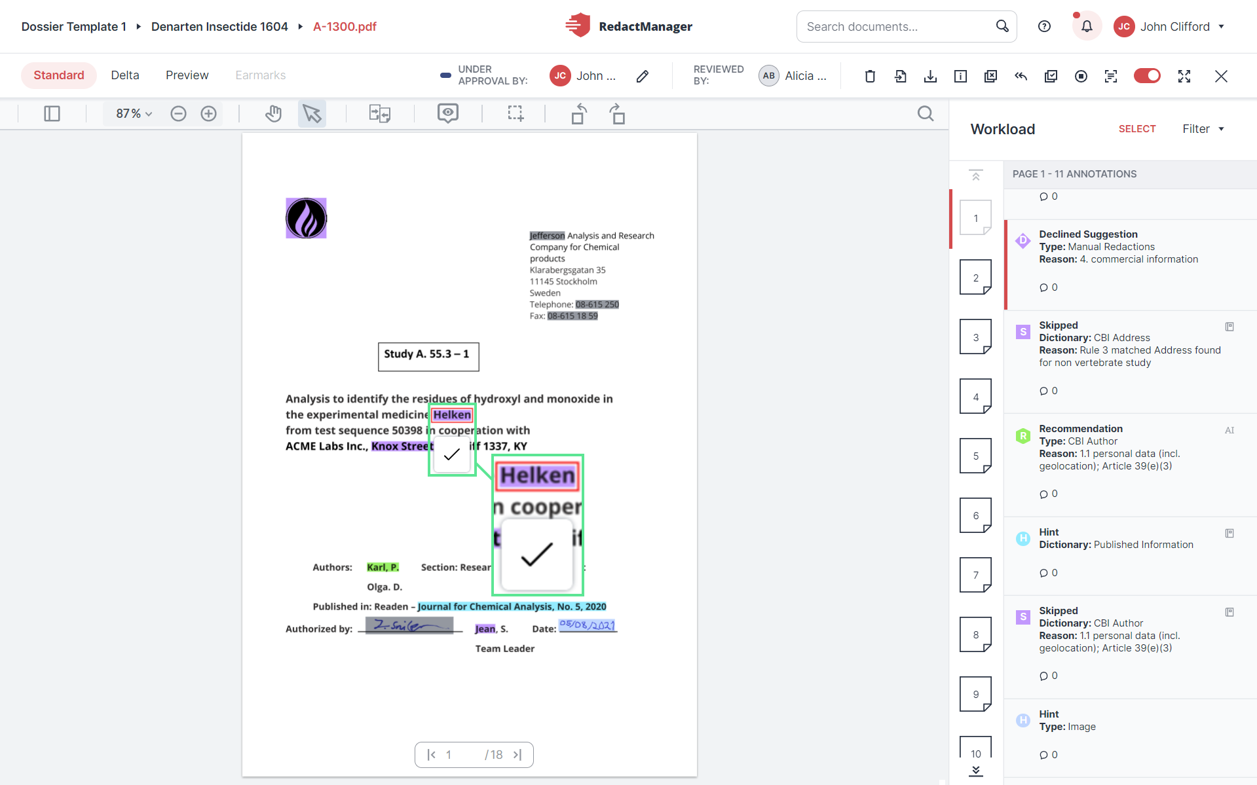Click the exclude pages icon

990,76
